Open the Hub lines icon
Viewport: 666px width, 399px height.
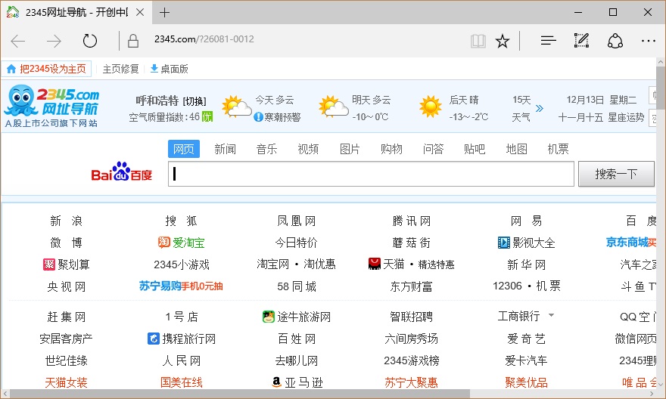[x=549, y=41]
